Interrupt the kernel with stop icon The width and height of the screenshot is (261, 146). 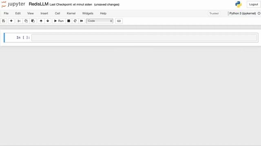coord(69,21)
